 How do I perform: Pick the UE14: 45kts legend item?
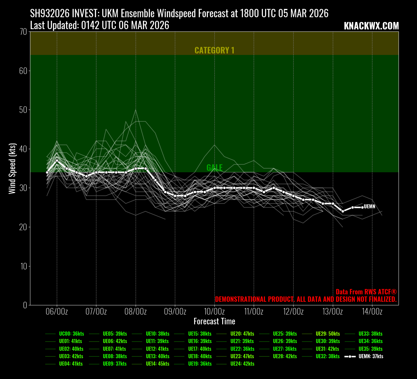pyautogui.click(x=157, y=364)
